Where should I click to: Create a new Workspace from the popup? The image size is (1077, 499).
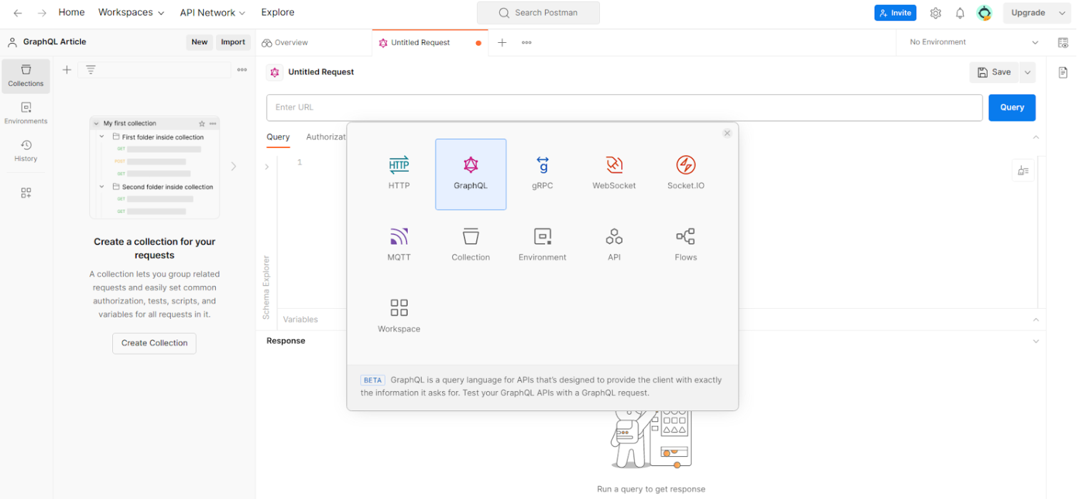tap(399, 317)
